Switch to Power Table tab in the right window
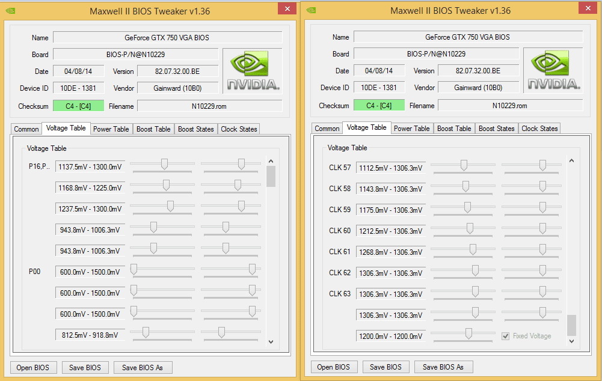Viewport: 602px width, 381px height. pos(411,129)
